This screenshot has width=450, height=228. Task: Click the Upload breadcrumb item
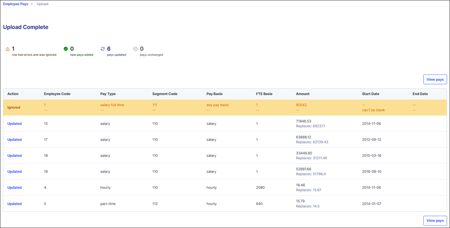click(42, 4)
